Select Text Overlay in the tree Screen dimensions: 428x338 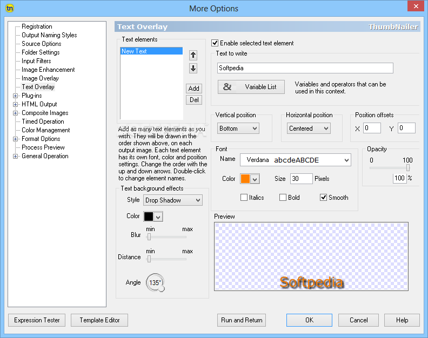(38, 87)
